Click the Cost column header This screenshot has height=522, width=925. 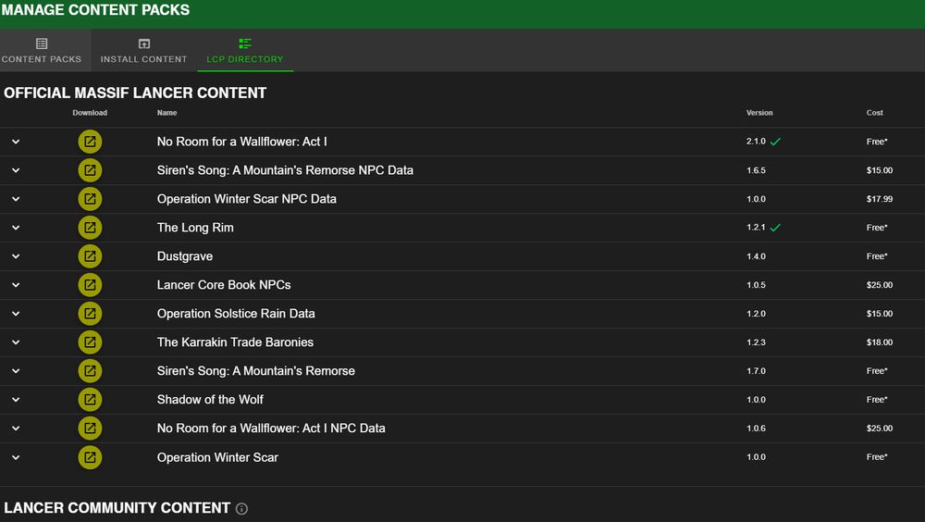tap(874, 113)
